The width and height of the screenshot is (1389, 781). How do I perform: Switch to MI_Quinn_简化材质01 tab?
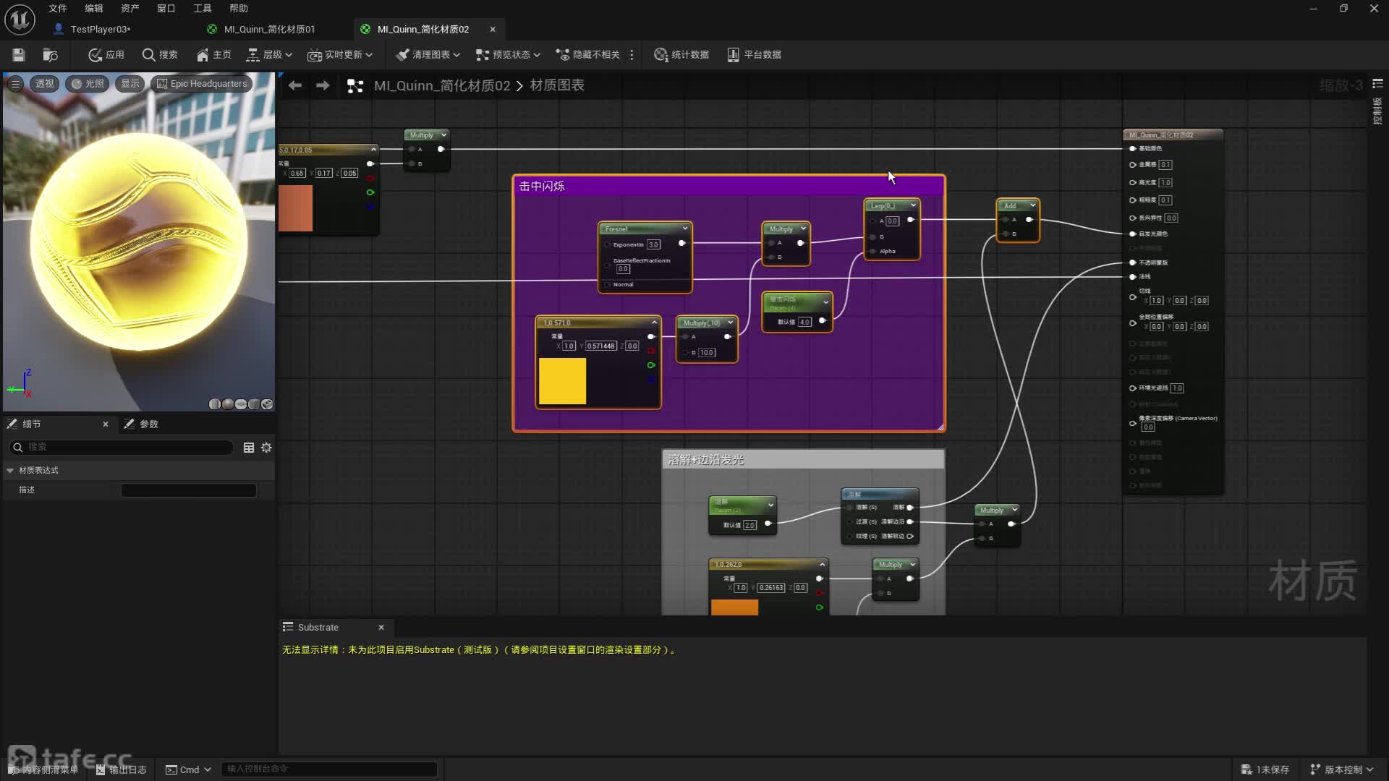268,29
